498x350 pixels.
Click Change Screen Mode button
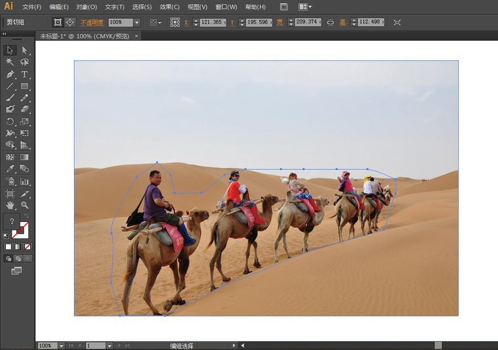click(16, 271)
